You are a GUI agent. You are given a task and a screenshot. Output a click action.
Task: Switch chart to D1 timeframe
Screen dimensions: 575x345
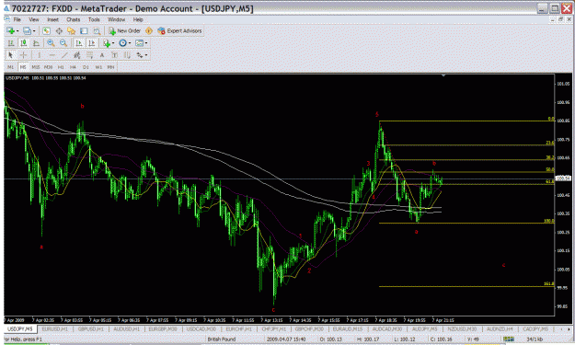click(x=86, y=67)
